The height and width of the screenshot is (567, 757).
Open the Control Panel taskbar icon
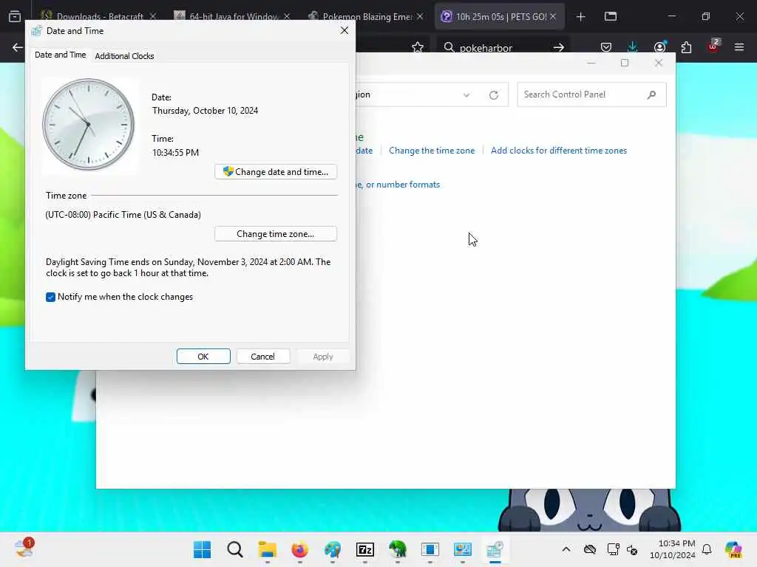click(463, 549)
